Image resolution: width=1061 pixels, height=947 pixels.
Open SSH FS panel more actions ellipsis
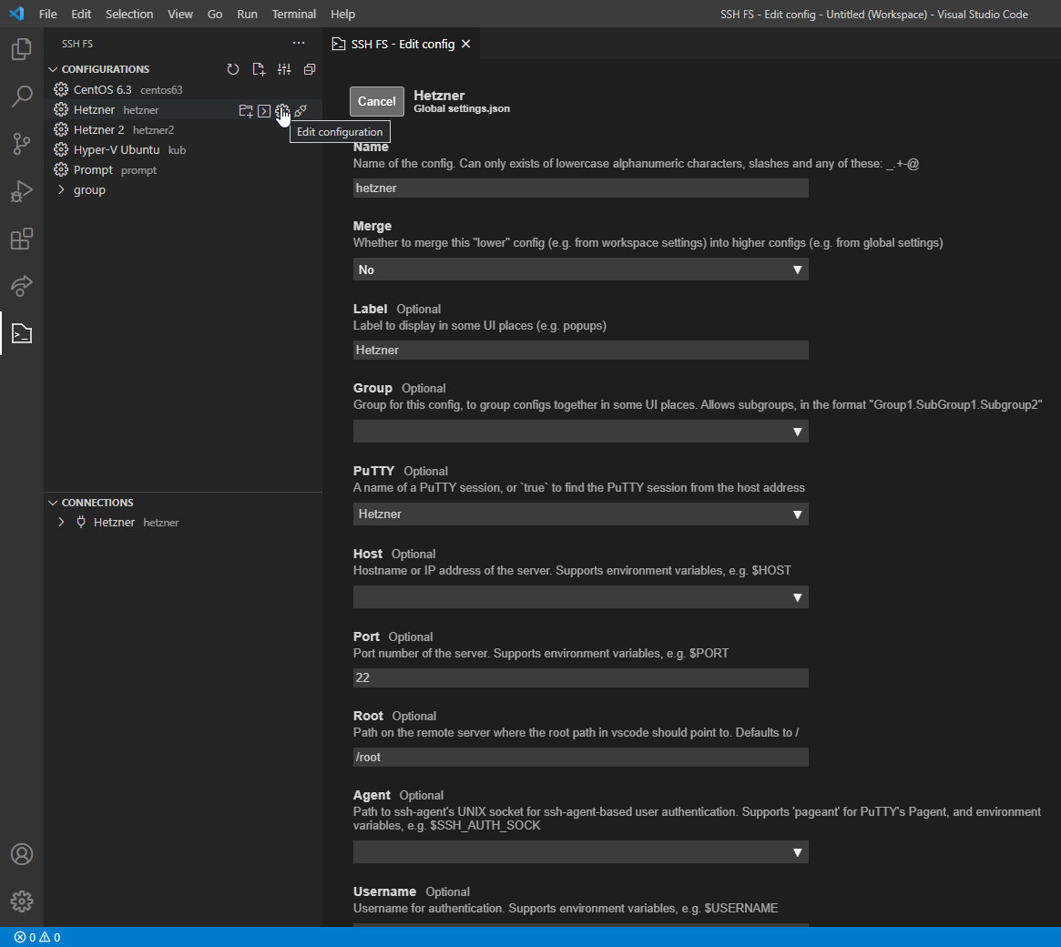click(x=299, y=43)
